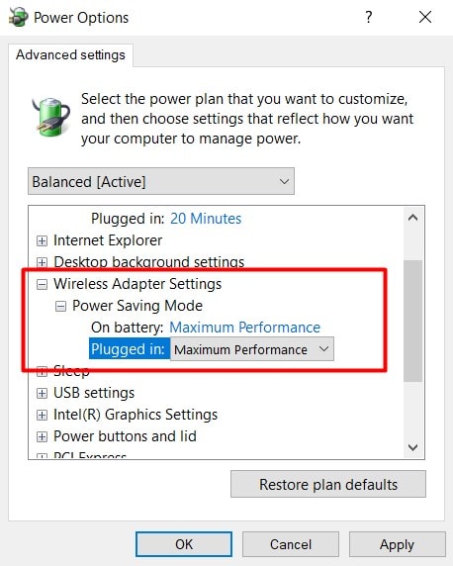Screen dimensions: 453x566
Task: Click the scrollbar down arrow
Action: click(x=412, y=447)
